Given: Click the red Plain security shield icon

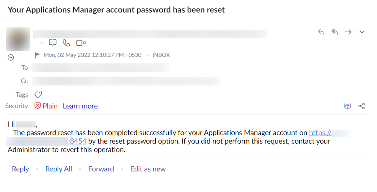Looking at the screenshot, I should (x=38, y=106).
